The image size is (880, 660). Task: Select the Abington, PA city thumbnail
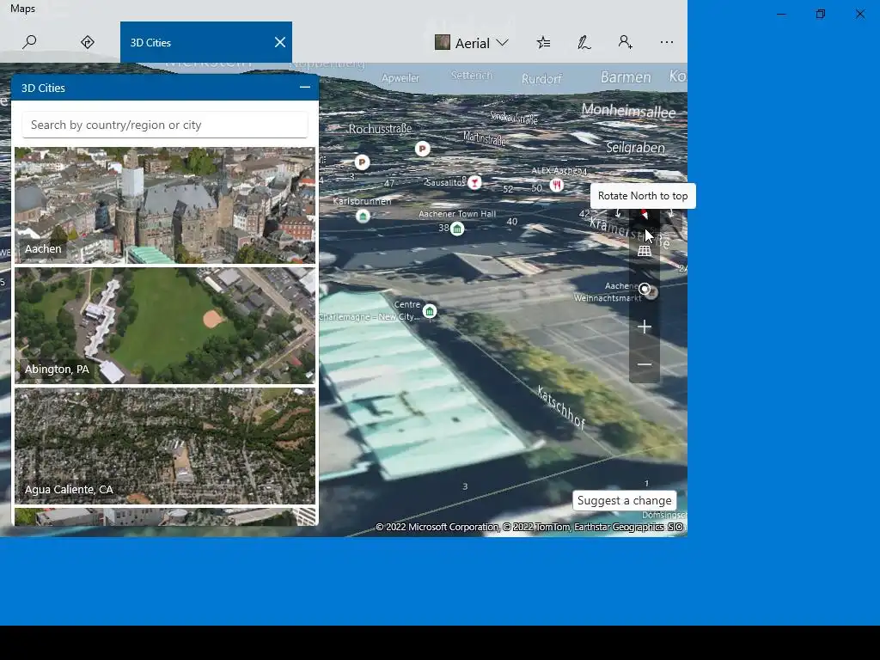pos(165,326)
